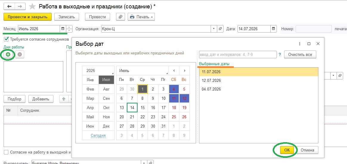Click day 14 outlined in green
Screen dimensions: 347x164
tap(132, 108)
